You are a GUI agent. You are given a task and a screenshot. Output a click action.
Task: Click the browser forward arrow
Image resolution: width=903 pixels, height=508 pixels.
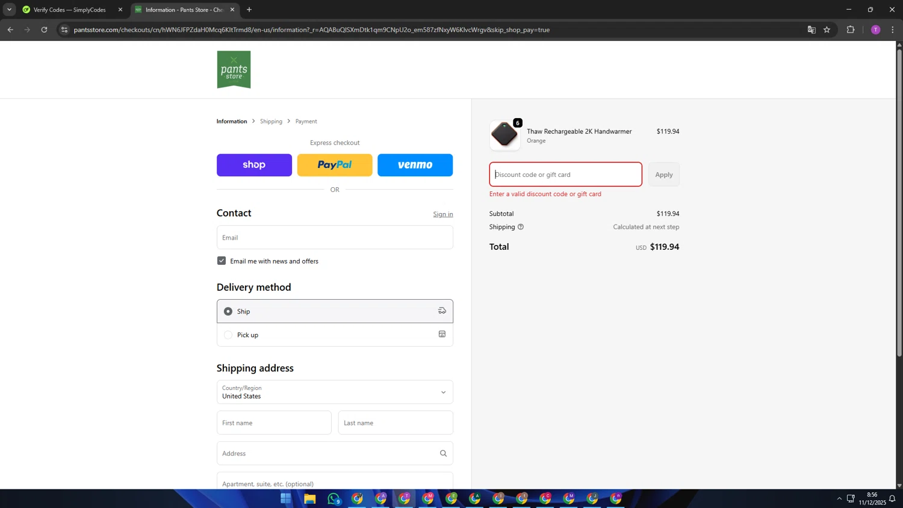click(27, 29)
